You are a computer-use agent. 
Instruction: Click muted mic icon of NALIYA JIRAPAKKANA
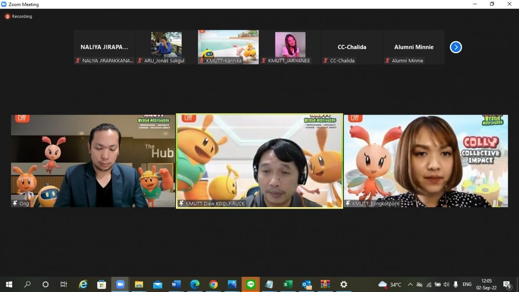pos(78,61)
